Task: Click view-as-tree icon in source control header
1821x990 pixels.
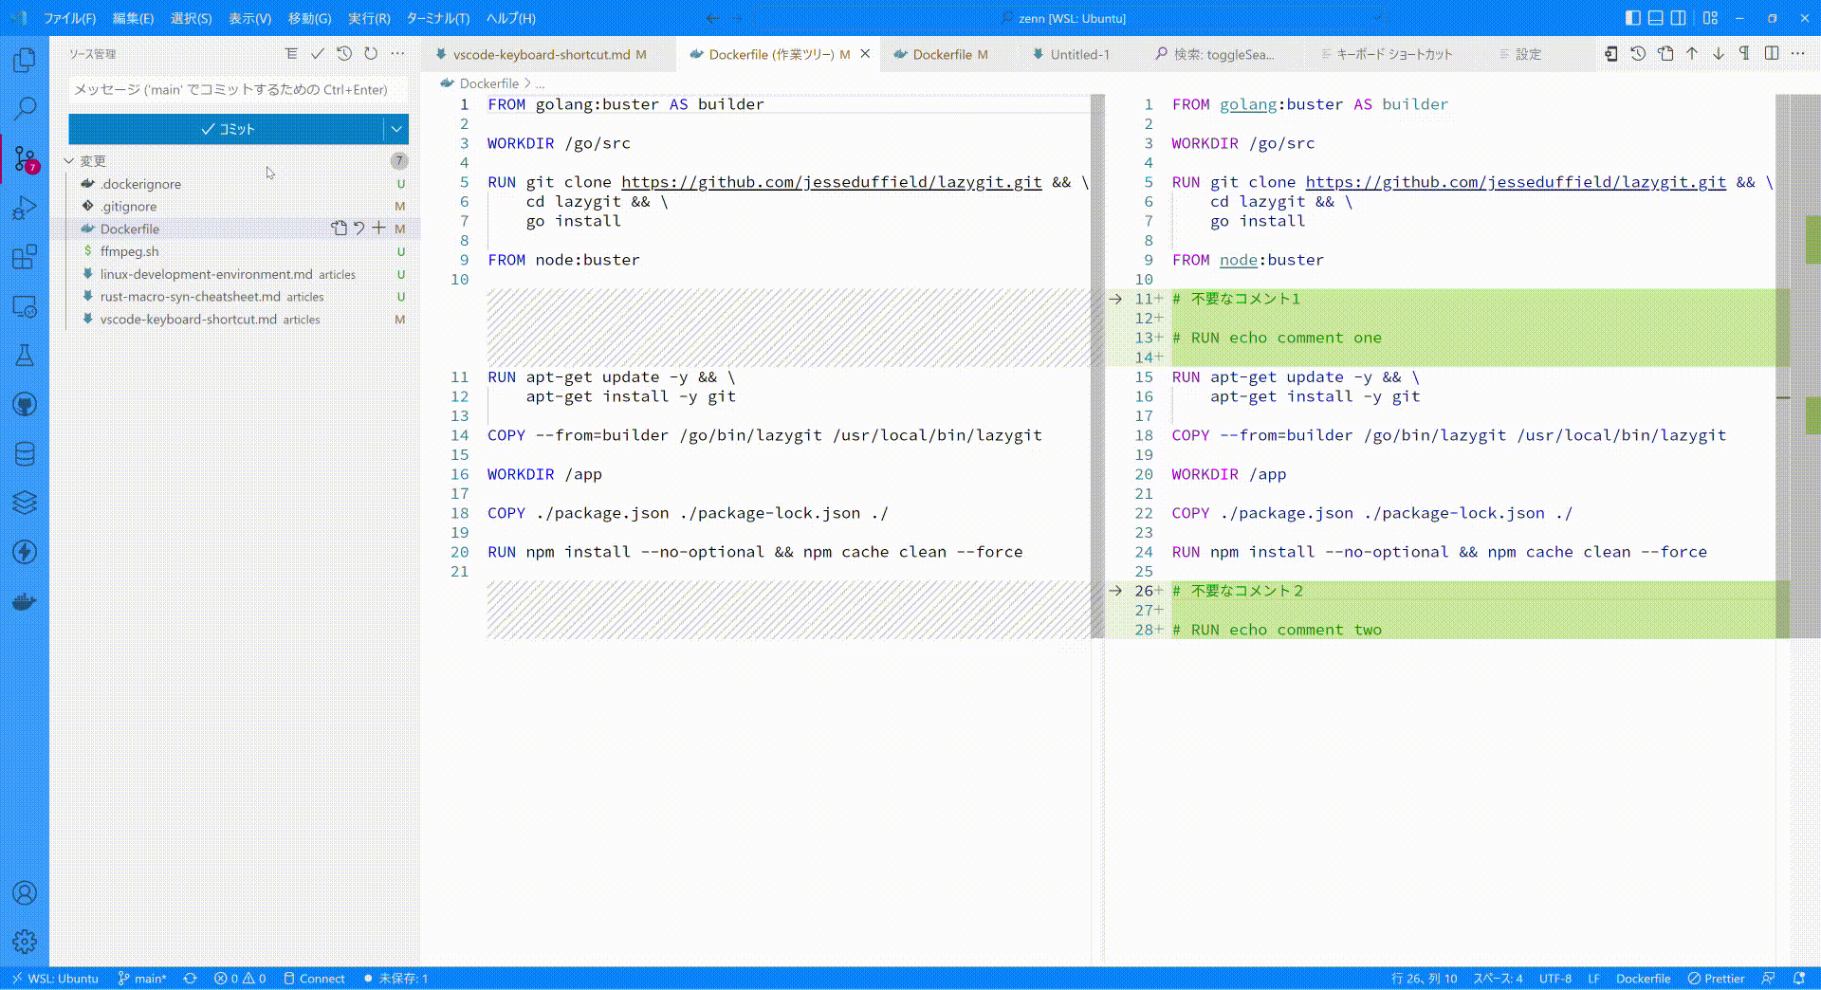Action: [291, 54]
